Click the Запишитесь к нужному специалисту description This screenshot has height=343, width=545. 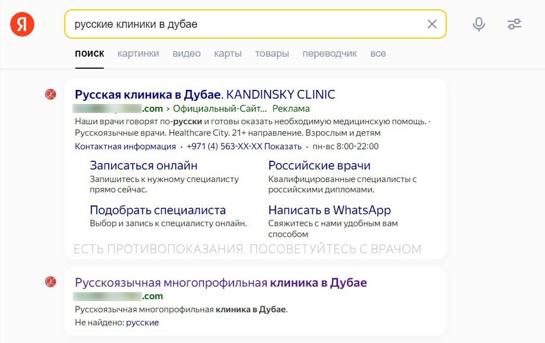tap(164, 184)
